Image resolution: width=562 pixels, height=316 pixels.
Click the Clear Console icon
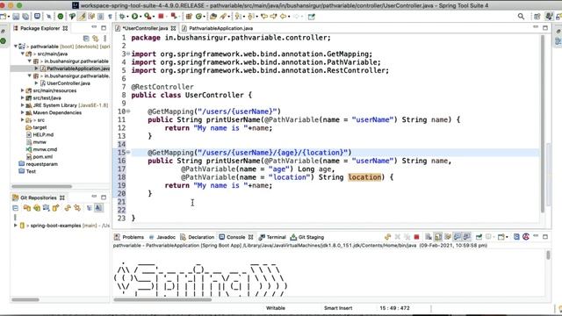[x=429, y=237]
